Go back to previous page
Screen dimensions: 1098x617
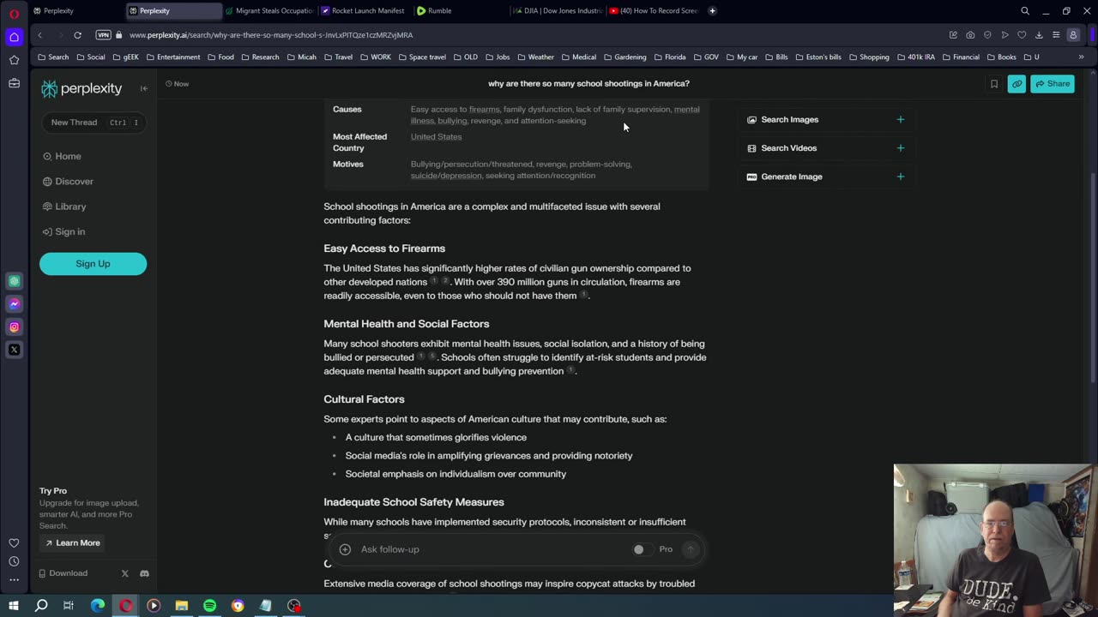pos(39,35)
